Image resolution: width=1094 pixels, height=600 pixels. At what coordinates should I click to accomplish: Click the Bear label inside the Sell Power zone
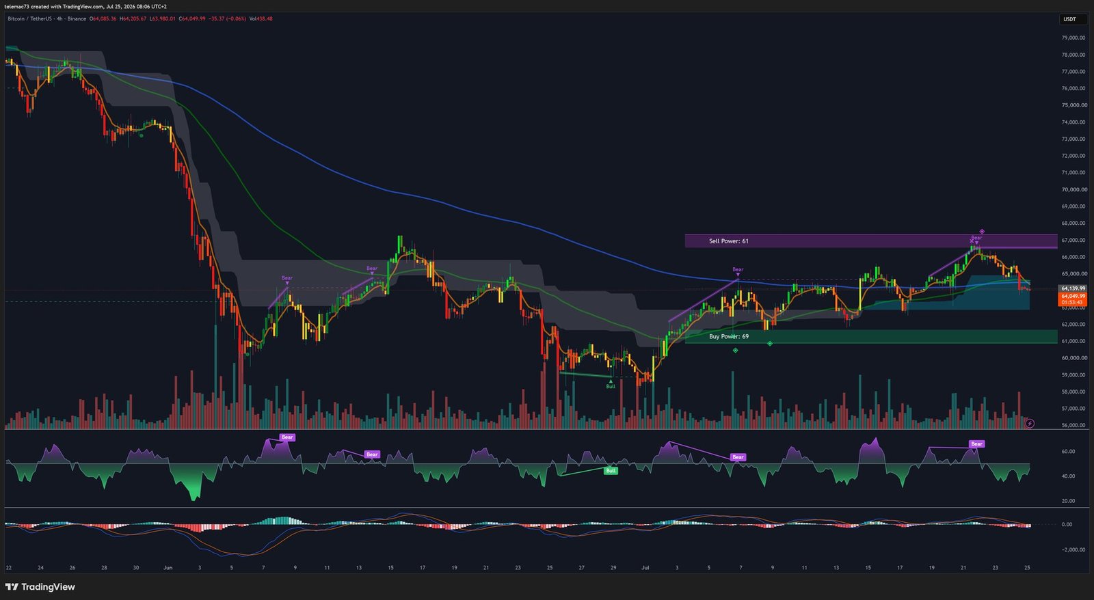click(976, 238)
